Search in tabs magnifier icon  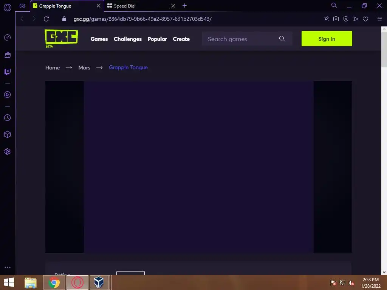tap(334, 5)
